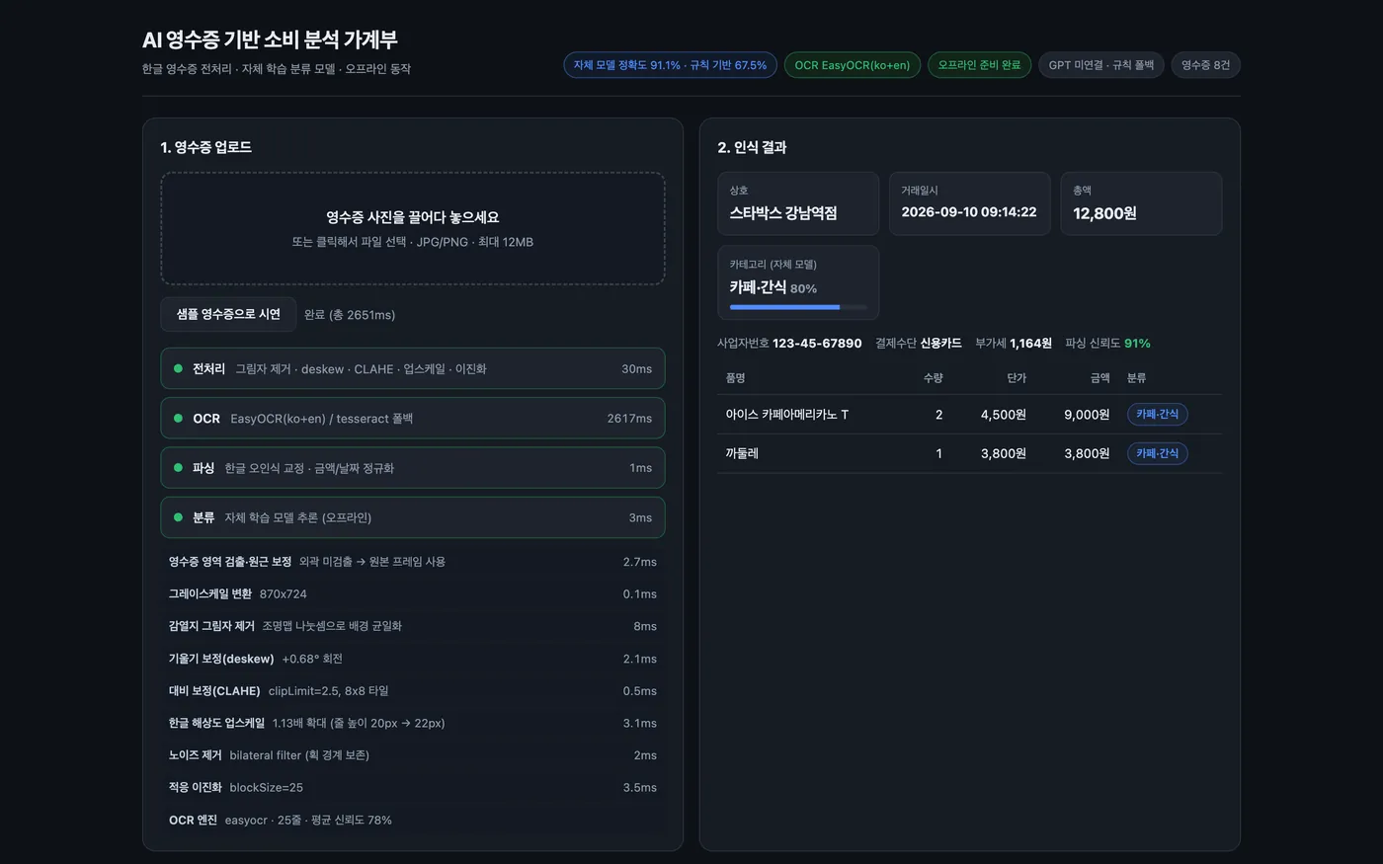Click the 수량 column header
Image resolution: width=1383 pixels, height=864 pixels.
click(x=933, y=378)
